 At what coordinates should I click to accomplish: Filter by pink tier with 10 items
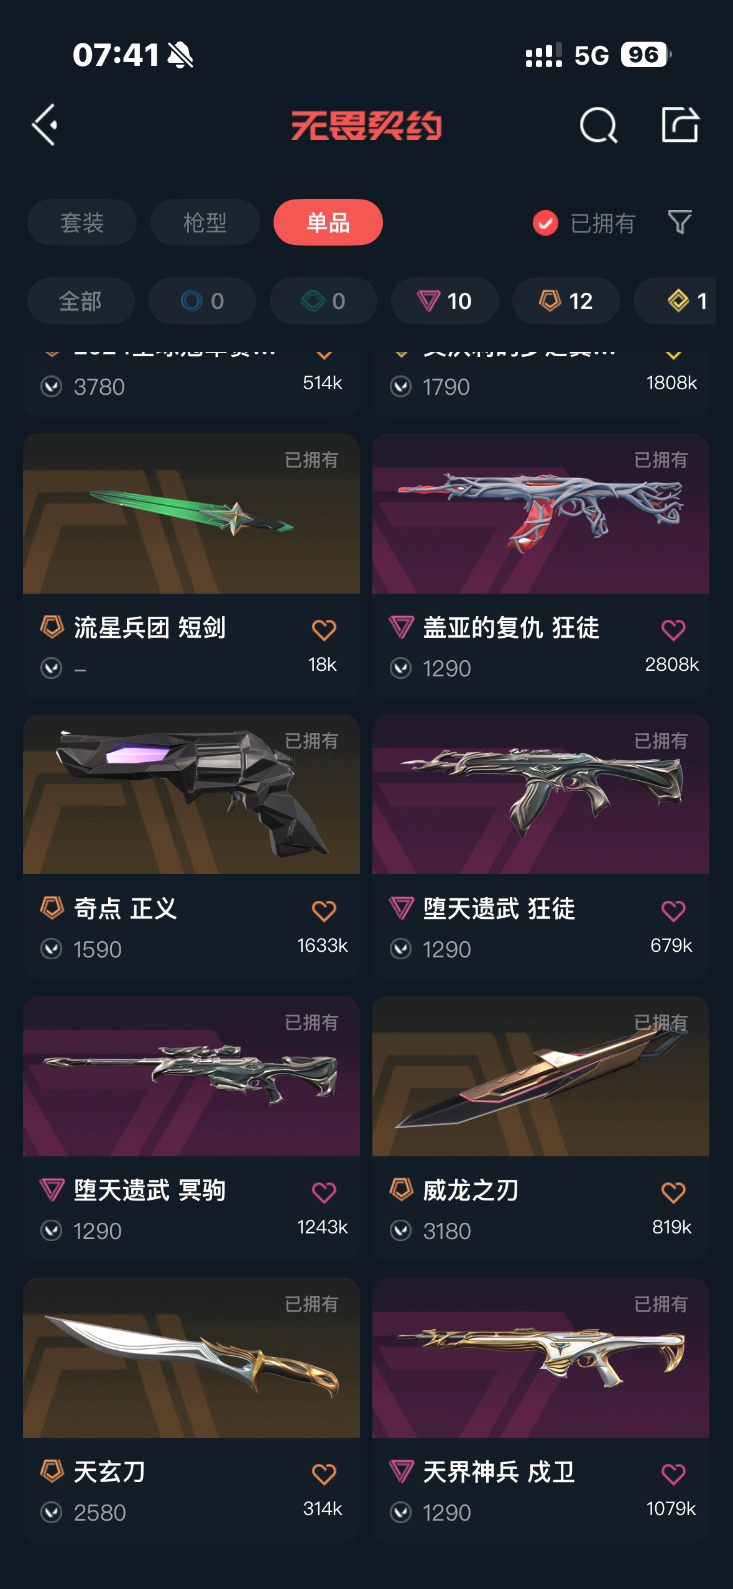(445, 301)
